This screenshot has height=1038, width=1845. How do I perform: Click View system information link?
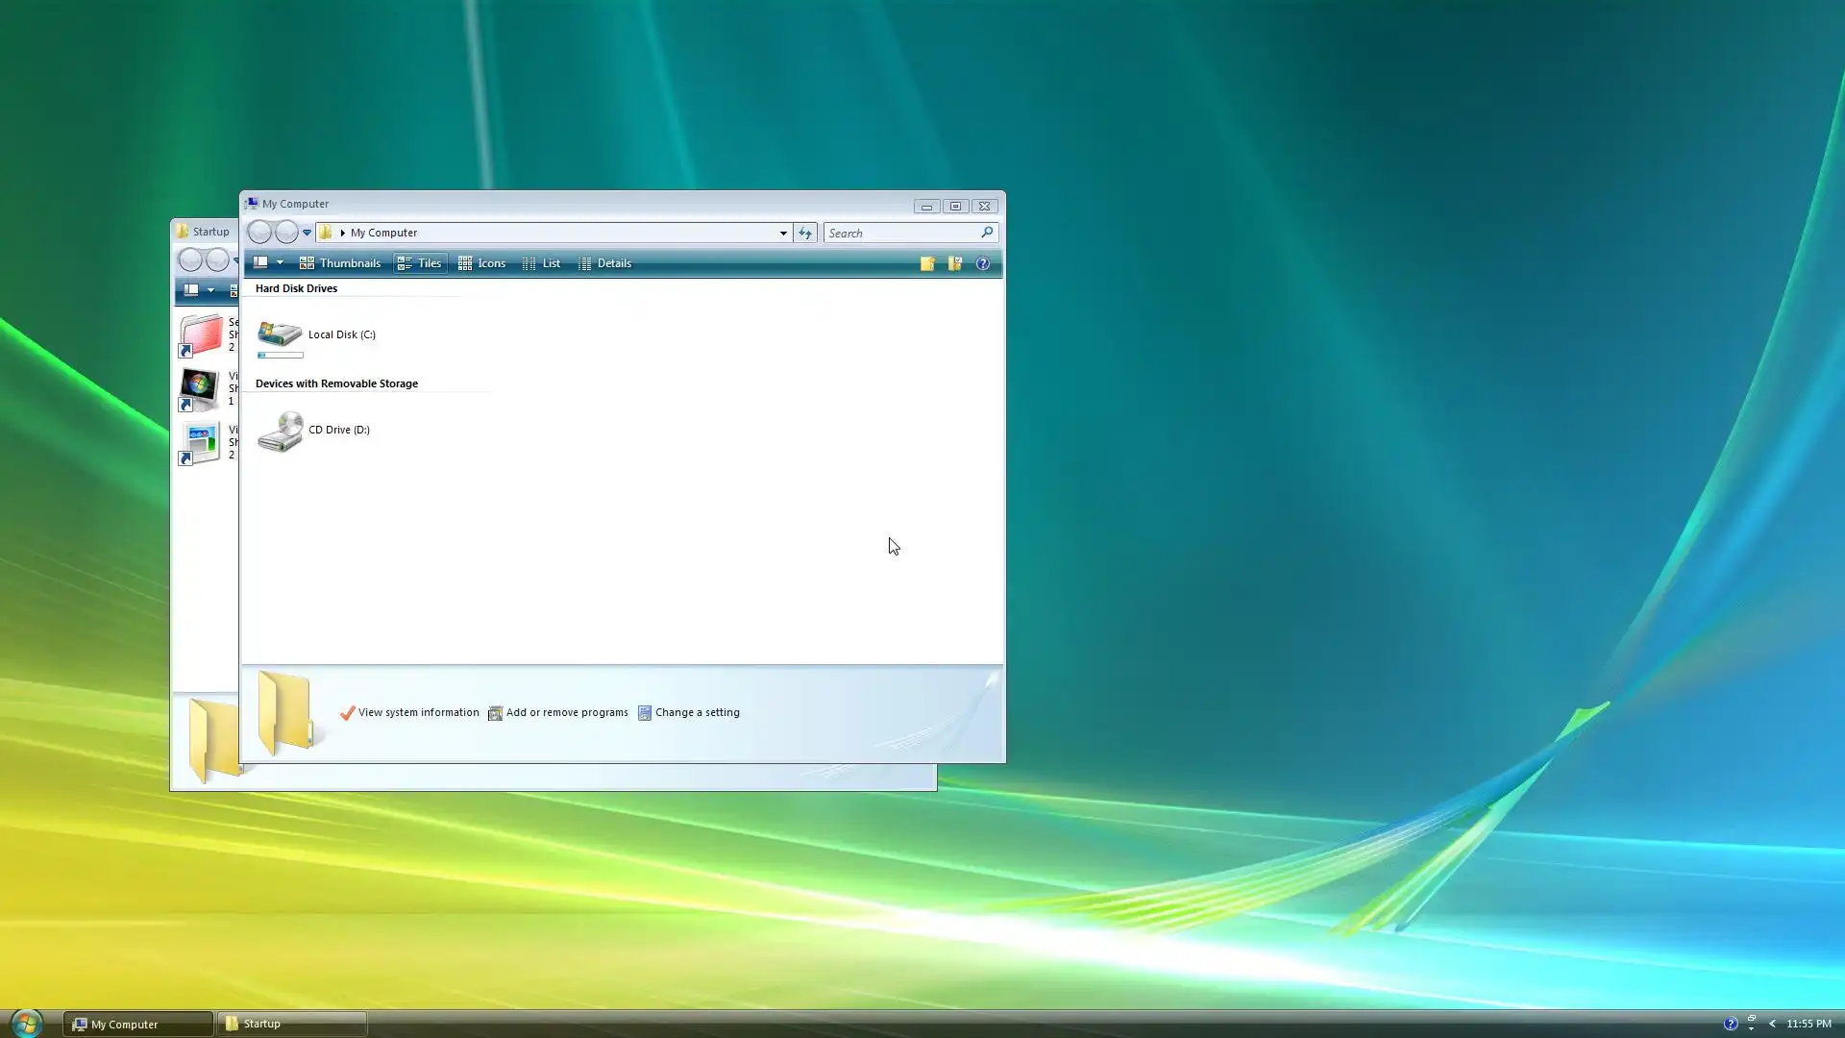point(417,712)
